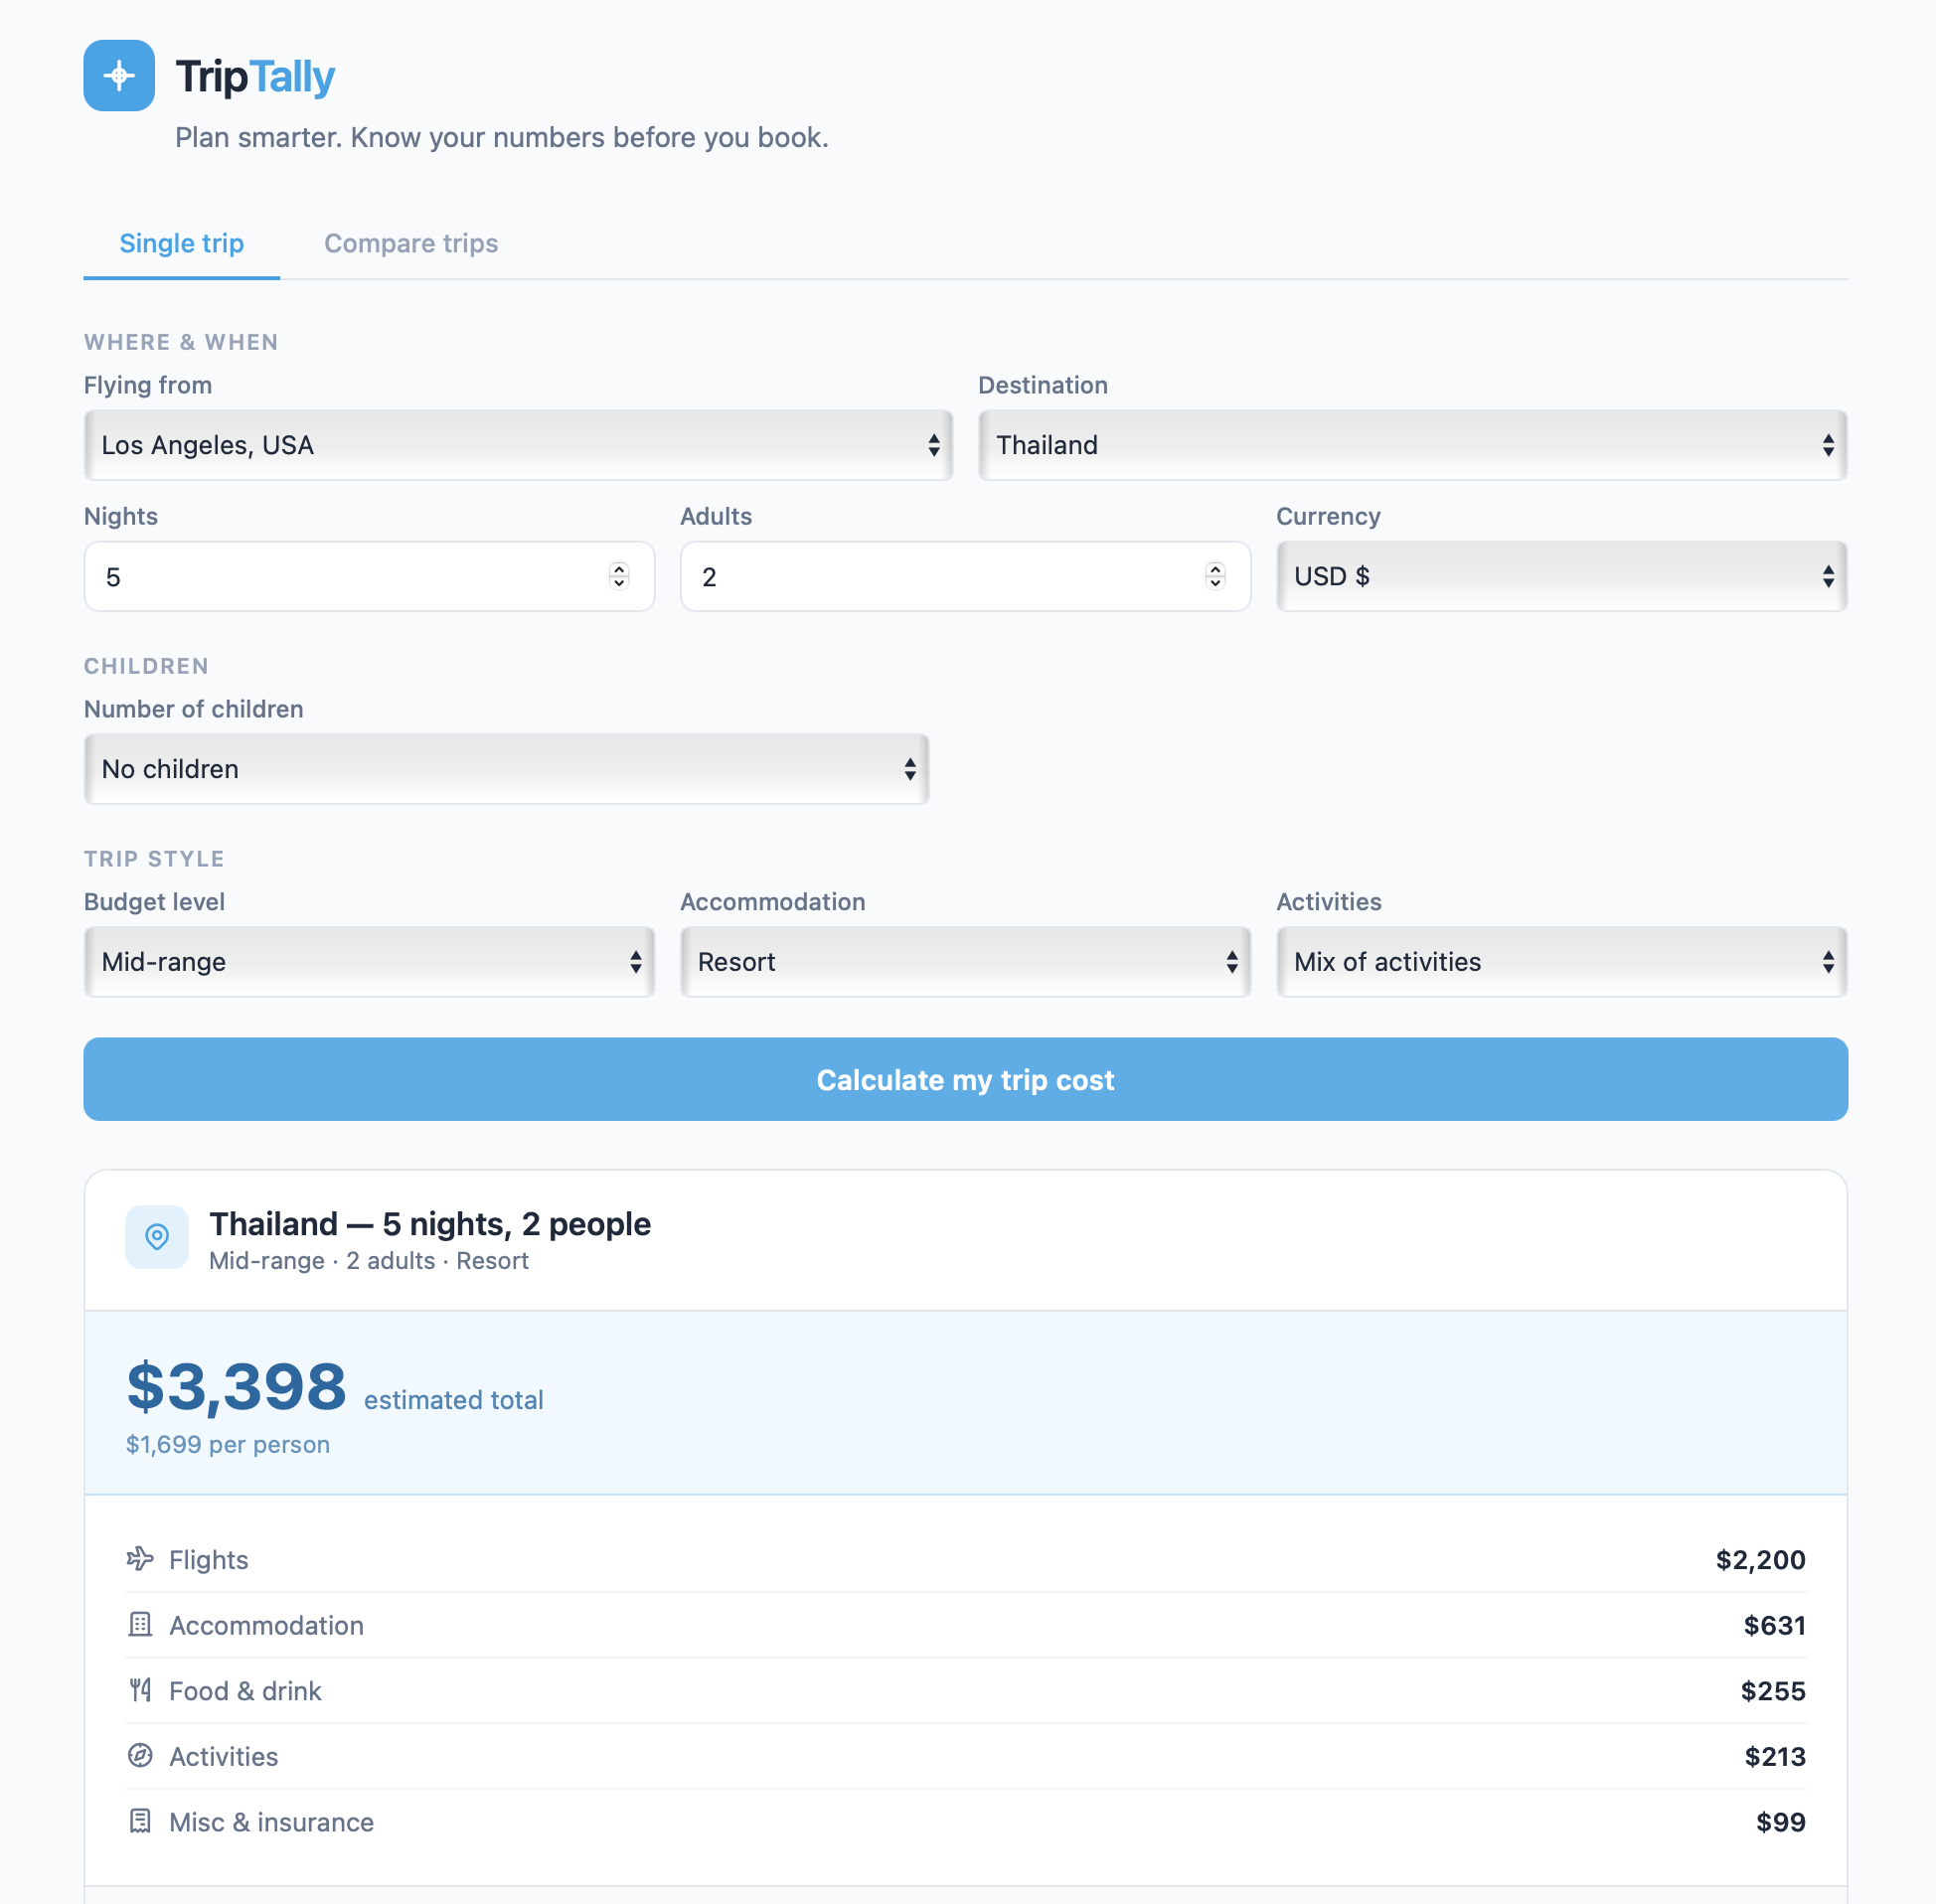Click the compass icon in Activities row
Viewport: 1936px width, 1904px height.
140,1755
